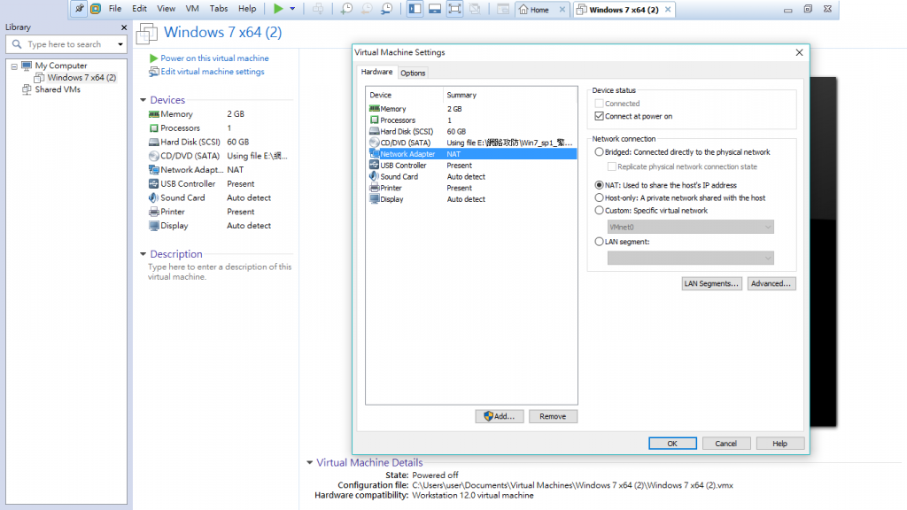
Task: Click the Remove device button
Action: pos(553,416)
